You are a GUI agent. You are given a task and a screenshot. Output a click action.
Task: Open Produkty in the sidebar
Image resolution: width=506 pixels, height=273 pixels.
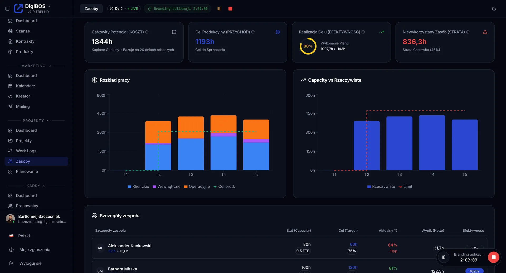pyautogui.click(x=36, y=52)
